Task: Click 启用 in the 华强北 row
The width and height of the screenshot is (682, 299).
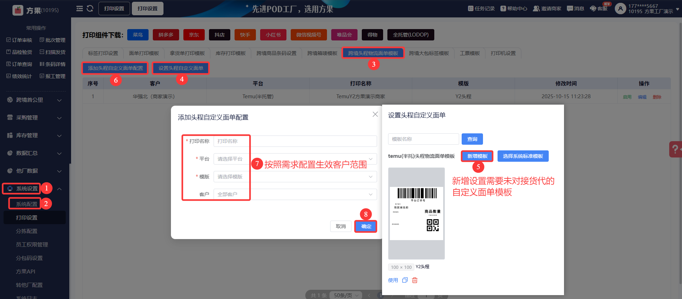Action: pyautogui.click(x=627, y=97)
